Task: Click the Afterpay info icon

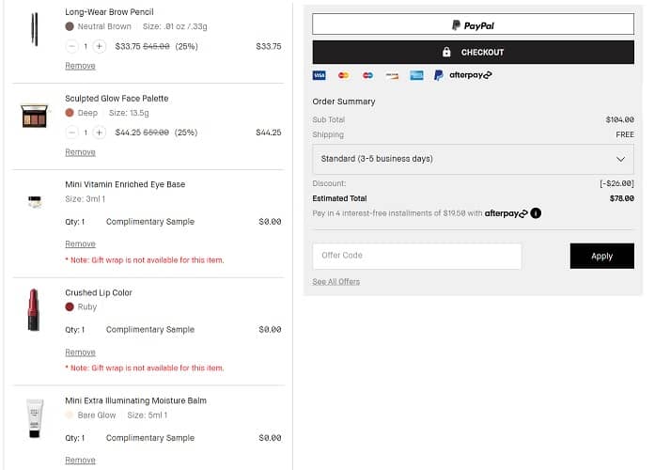Action: click(x=536, y=213)
